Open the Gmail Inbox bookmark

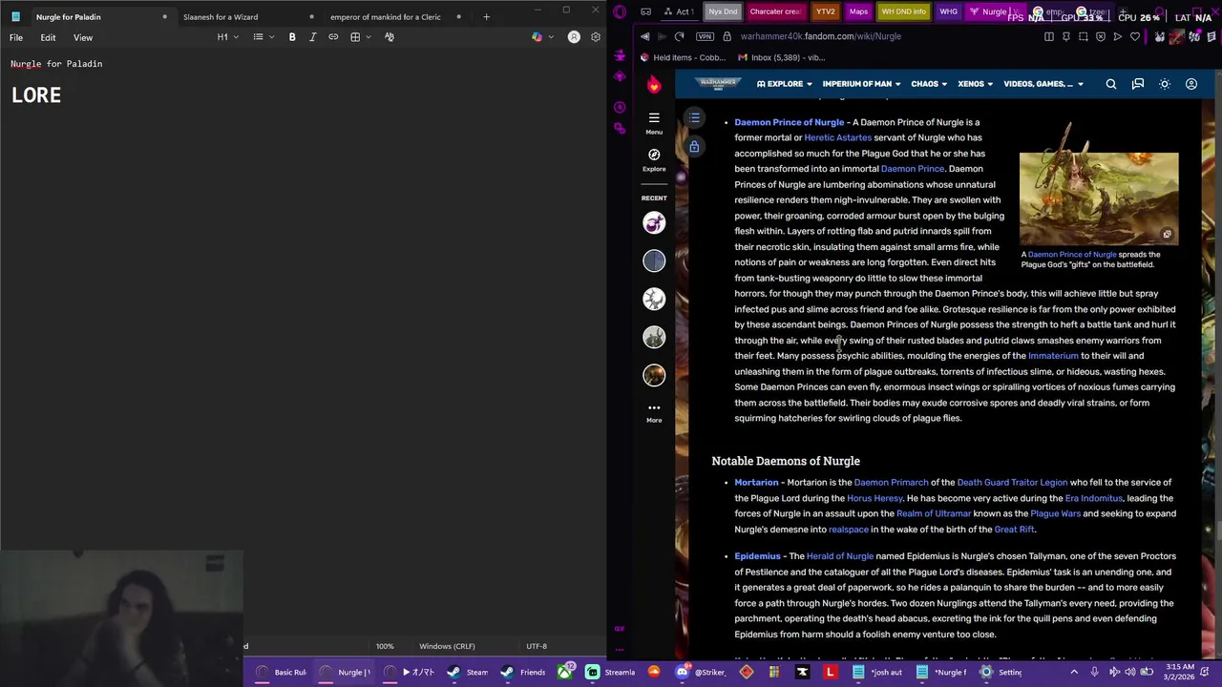783,57
